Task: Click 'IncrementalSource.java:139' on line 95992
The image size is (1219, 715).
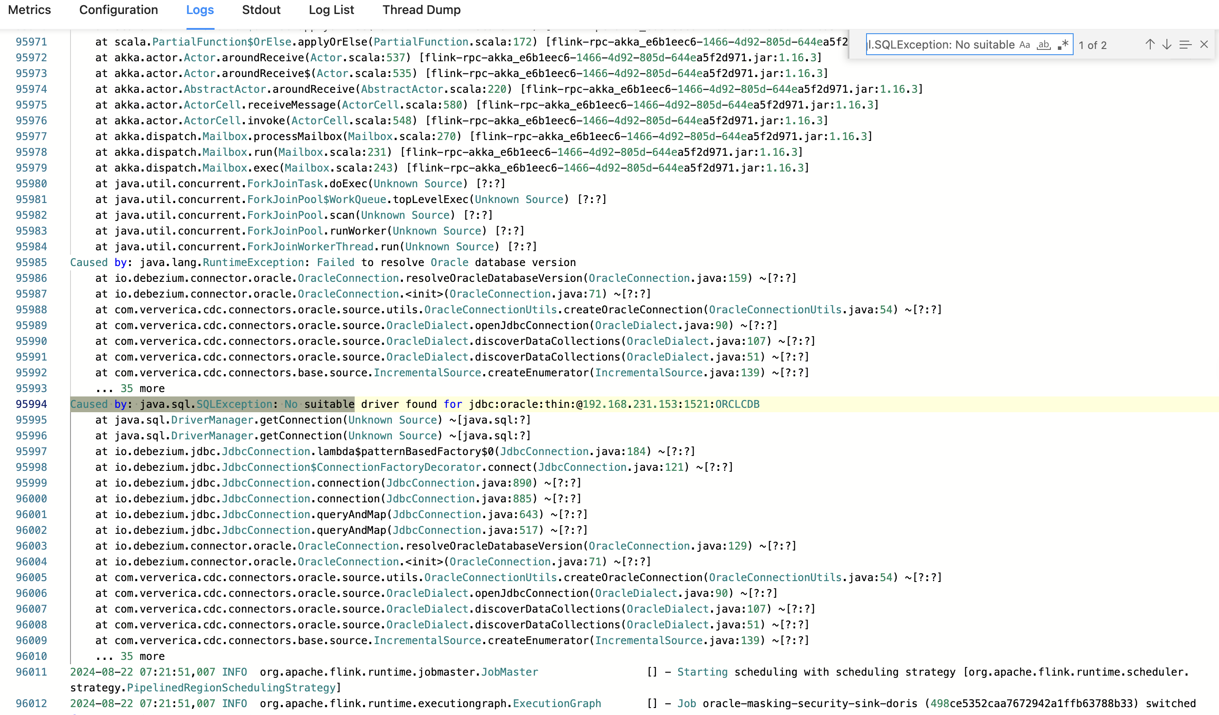Action: 677,373
